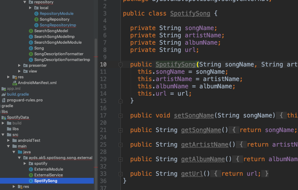Click the RepositoryModule class icon
The height and width of the screenshot is (190, 298).
(x=36, y=13)
